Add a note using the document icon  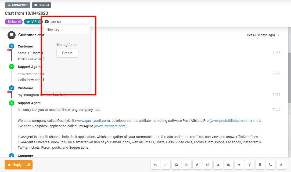[x=229, y=165]
